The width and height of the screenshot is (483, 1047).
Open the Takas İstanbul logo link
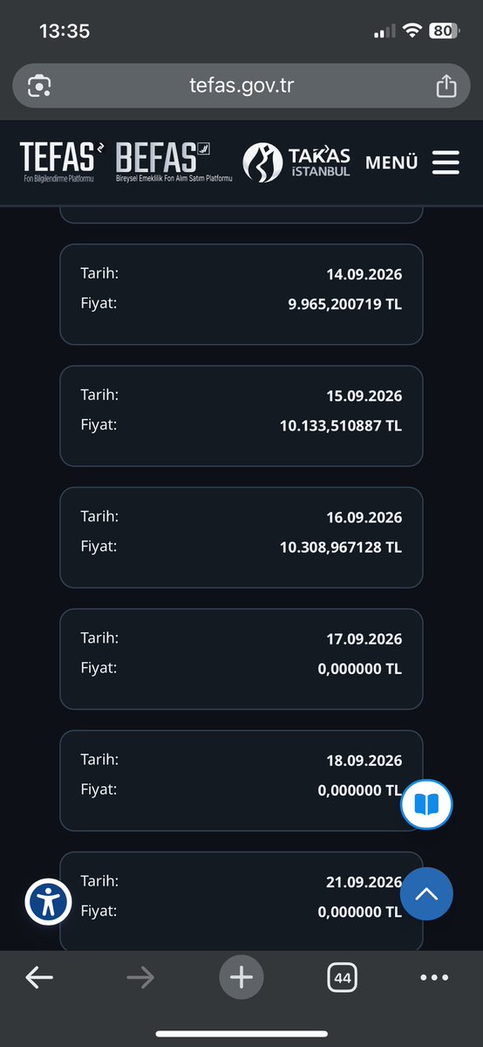pyautogui.click(x=297, y=162)
